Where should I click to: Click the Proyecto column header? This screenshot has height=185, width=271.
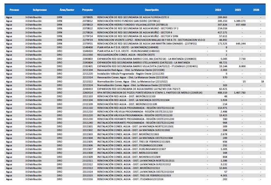point(88,9)
